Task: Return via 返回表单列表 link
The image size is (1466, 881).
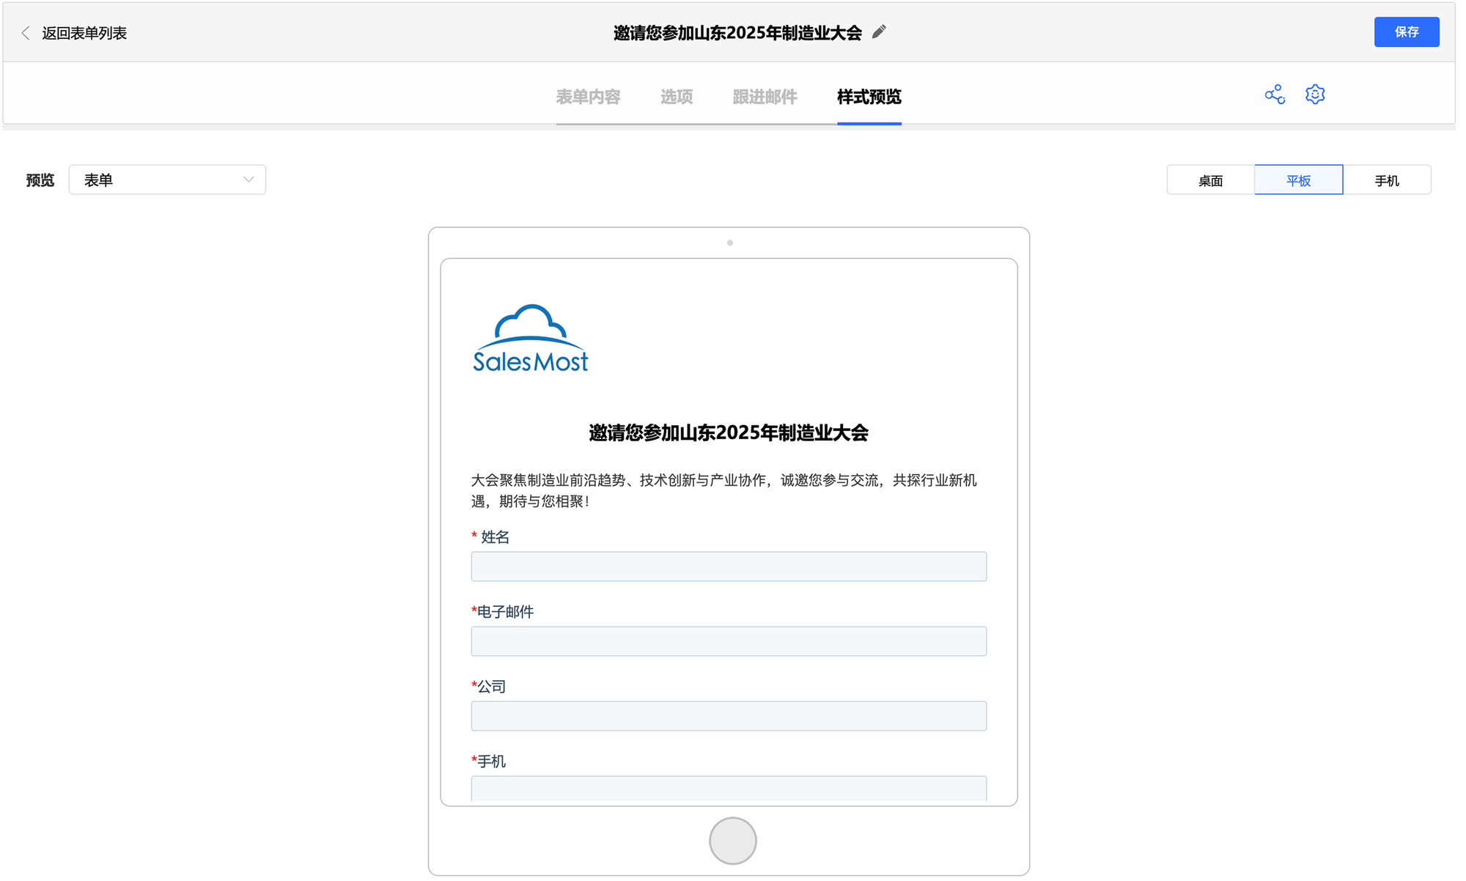Action: (x=84, y=33)
